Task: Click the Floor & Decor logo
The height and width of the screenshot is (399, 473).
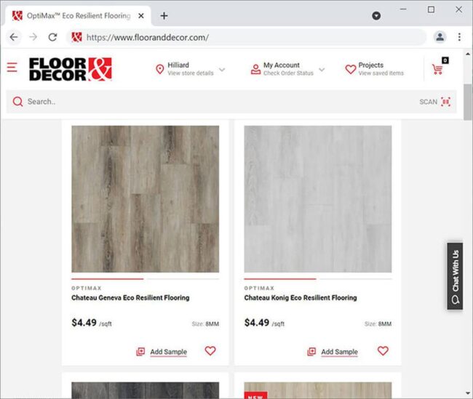Action: click(71, 69)
